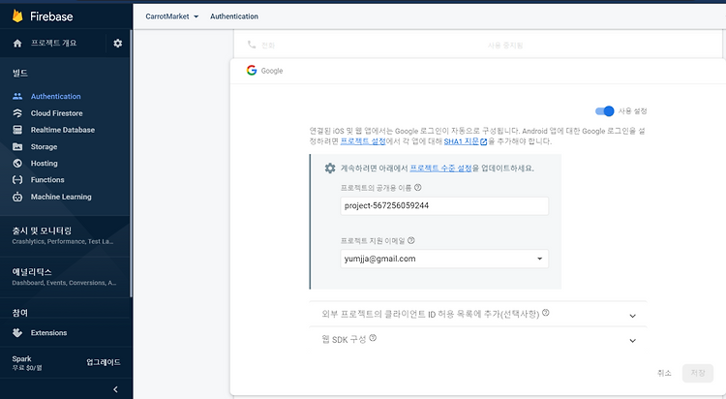Select Functions in the sidebar
Image resolution: width=726 pixels, height=399 pixels.
click(47, 180)
